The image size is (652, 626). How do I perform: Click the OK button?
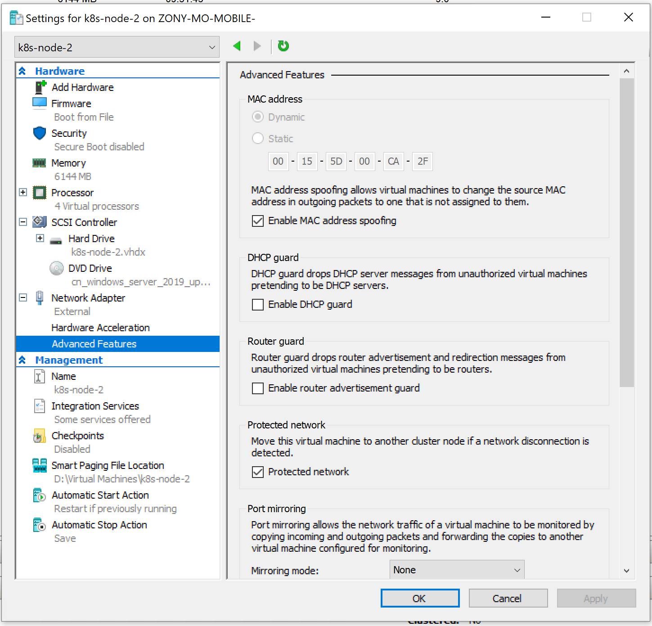pos(419,598)
